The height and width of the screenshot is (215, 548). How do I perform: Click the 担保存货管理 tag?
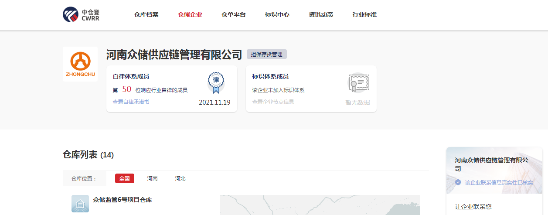click(267, 55)
